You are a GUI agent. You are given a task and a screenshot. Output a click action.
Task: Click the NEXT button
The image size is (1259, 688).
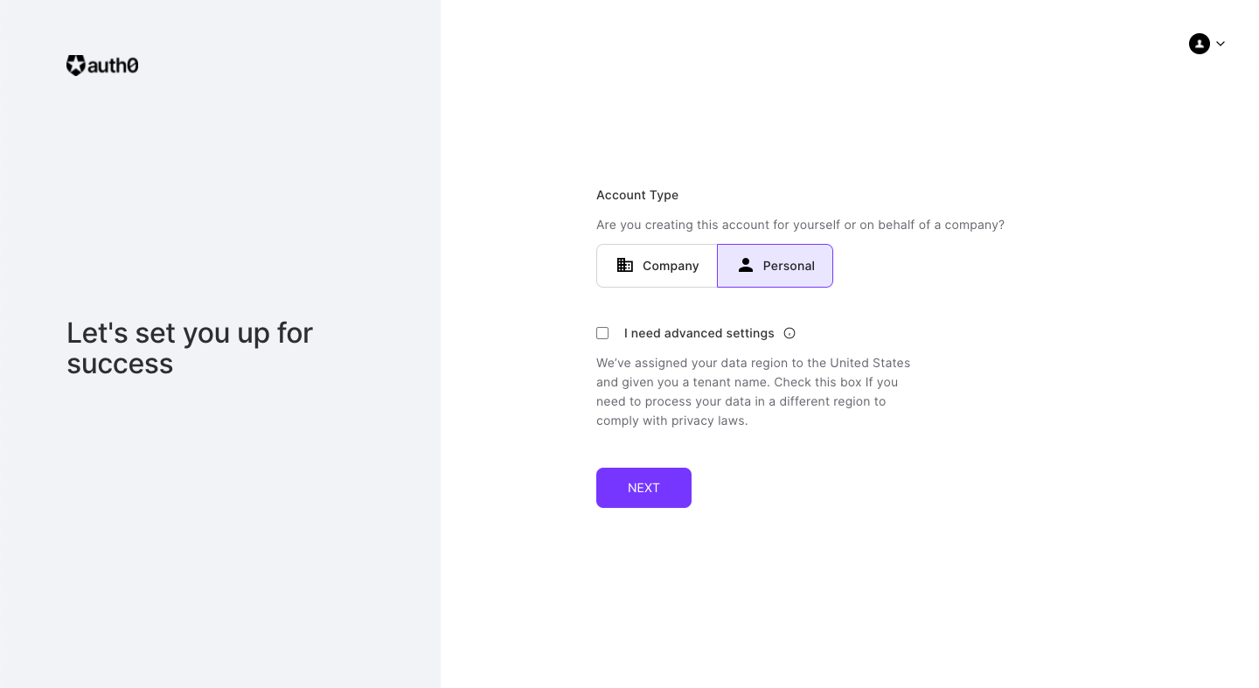pos(643,488)
